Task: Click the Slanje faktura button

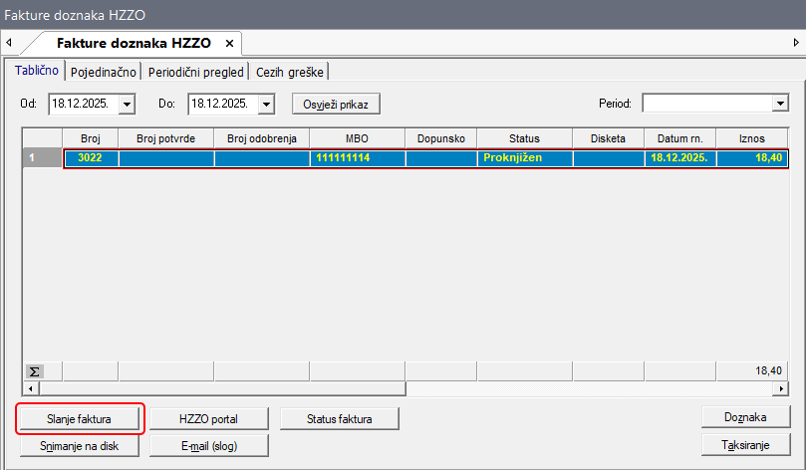Action: coord(81,419)
